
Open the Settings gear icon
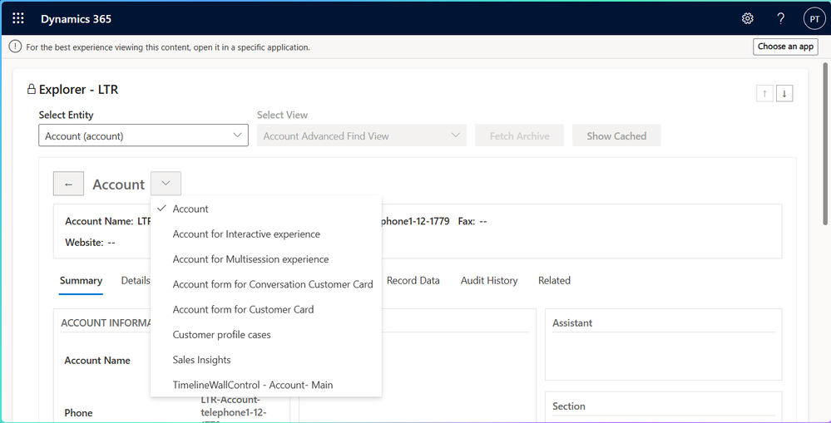pos(747,18)
